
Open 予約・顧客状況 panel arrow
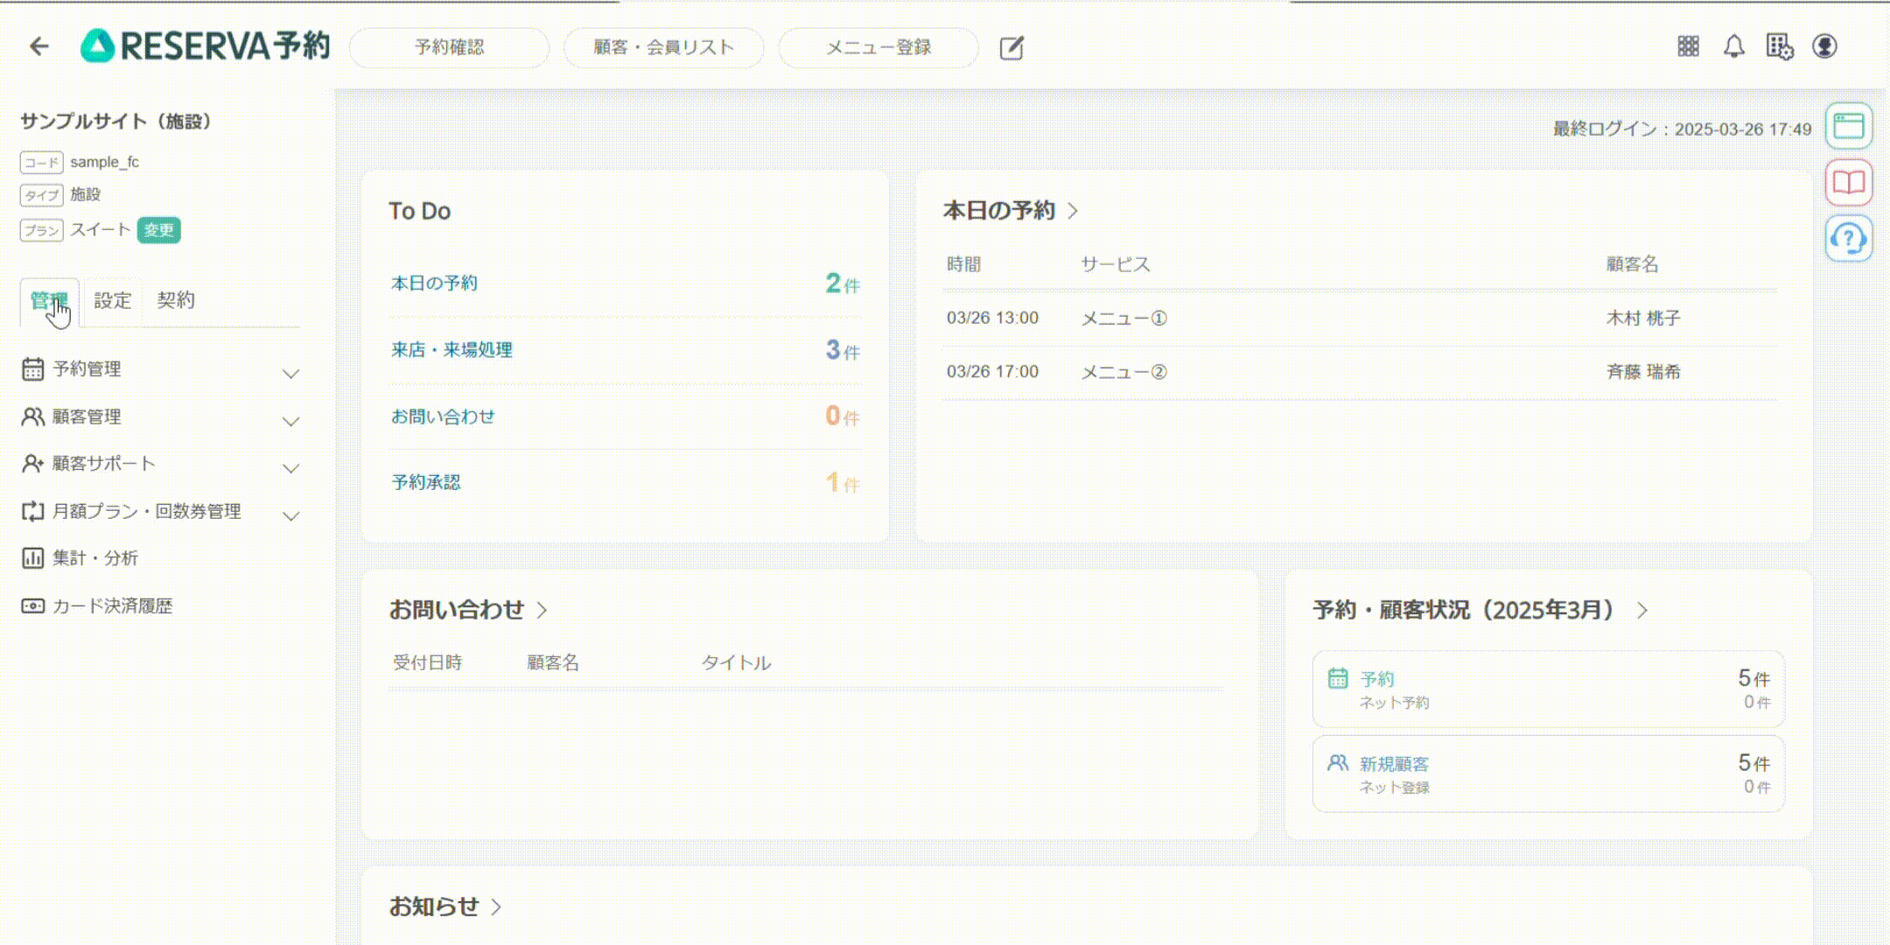click(x=1642, y=610)
